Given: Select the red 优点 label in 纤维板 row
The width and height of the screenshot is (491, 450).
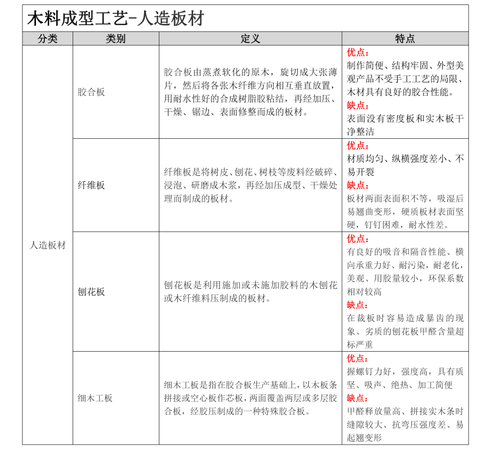Looking at the screenshot, I should pyautogui.click(x=358, y=146).
